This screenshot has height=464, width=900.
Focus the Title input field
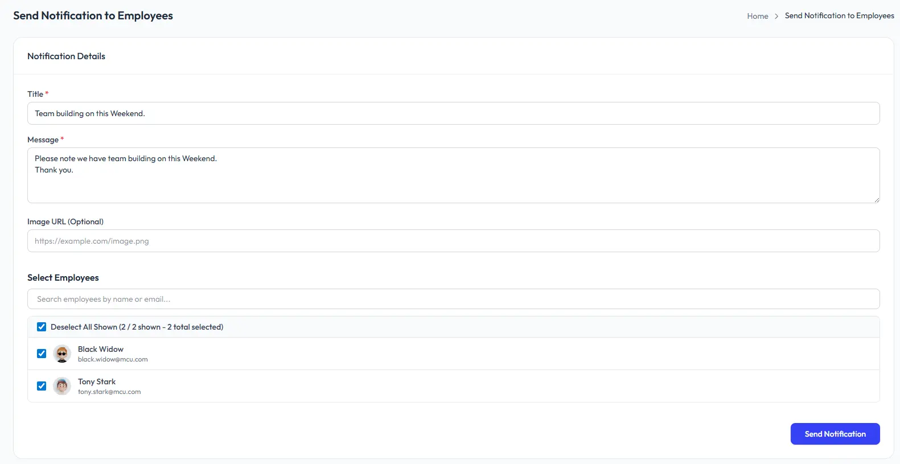(x=453, y=113)
